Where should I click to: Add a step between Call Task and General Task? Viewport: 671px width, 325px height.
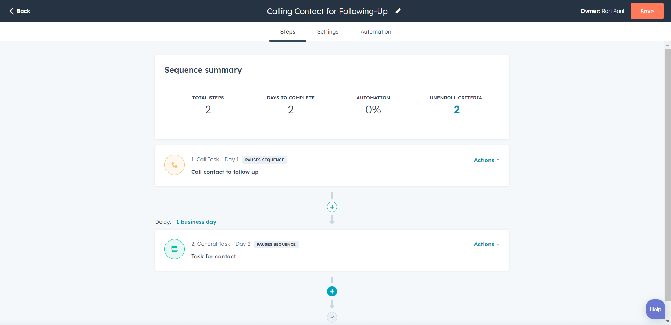[x=331, y=207]
